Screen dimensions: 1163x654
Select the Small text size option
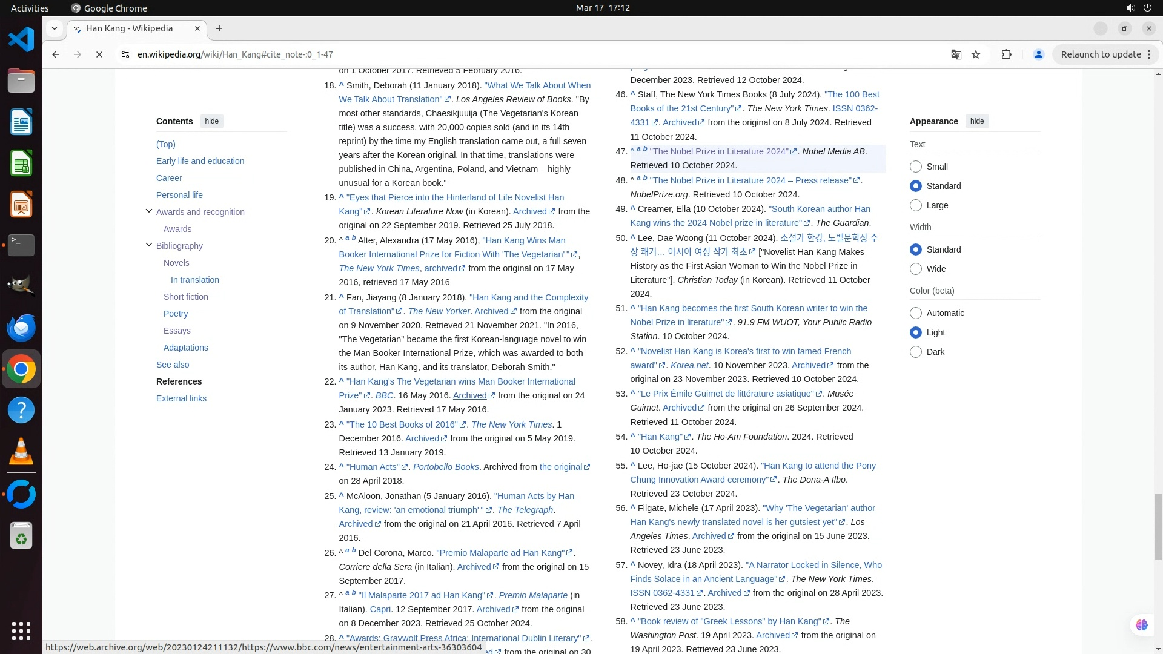[916, 167]
